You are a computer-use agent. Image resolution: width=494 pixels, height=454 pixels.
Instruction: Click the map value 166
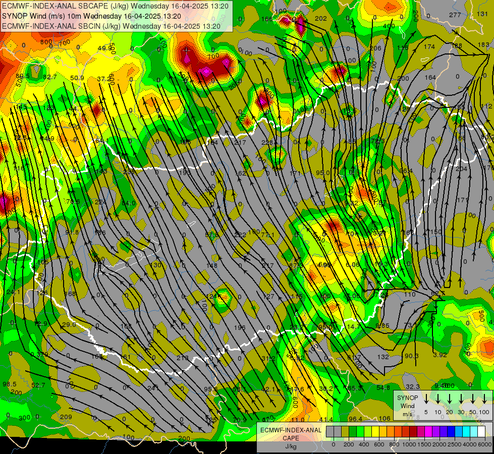[267, 19]
